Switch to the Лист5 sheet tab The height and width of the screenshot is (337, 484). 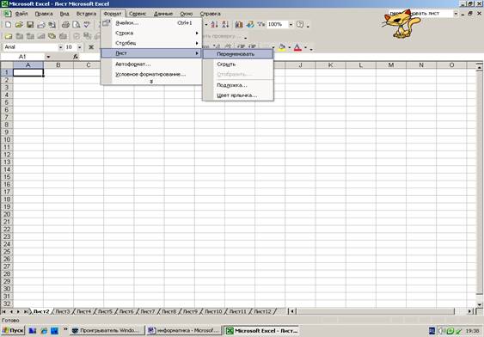coord(105,312)
